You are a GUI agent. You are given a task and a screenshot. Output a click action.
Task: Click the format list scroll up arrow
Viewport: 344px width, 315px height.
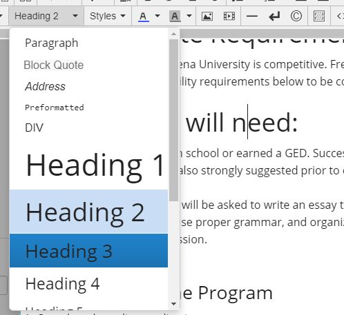174,34
